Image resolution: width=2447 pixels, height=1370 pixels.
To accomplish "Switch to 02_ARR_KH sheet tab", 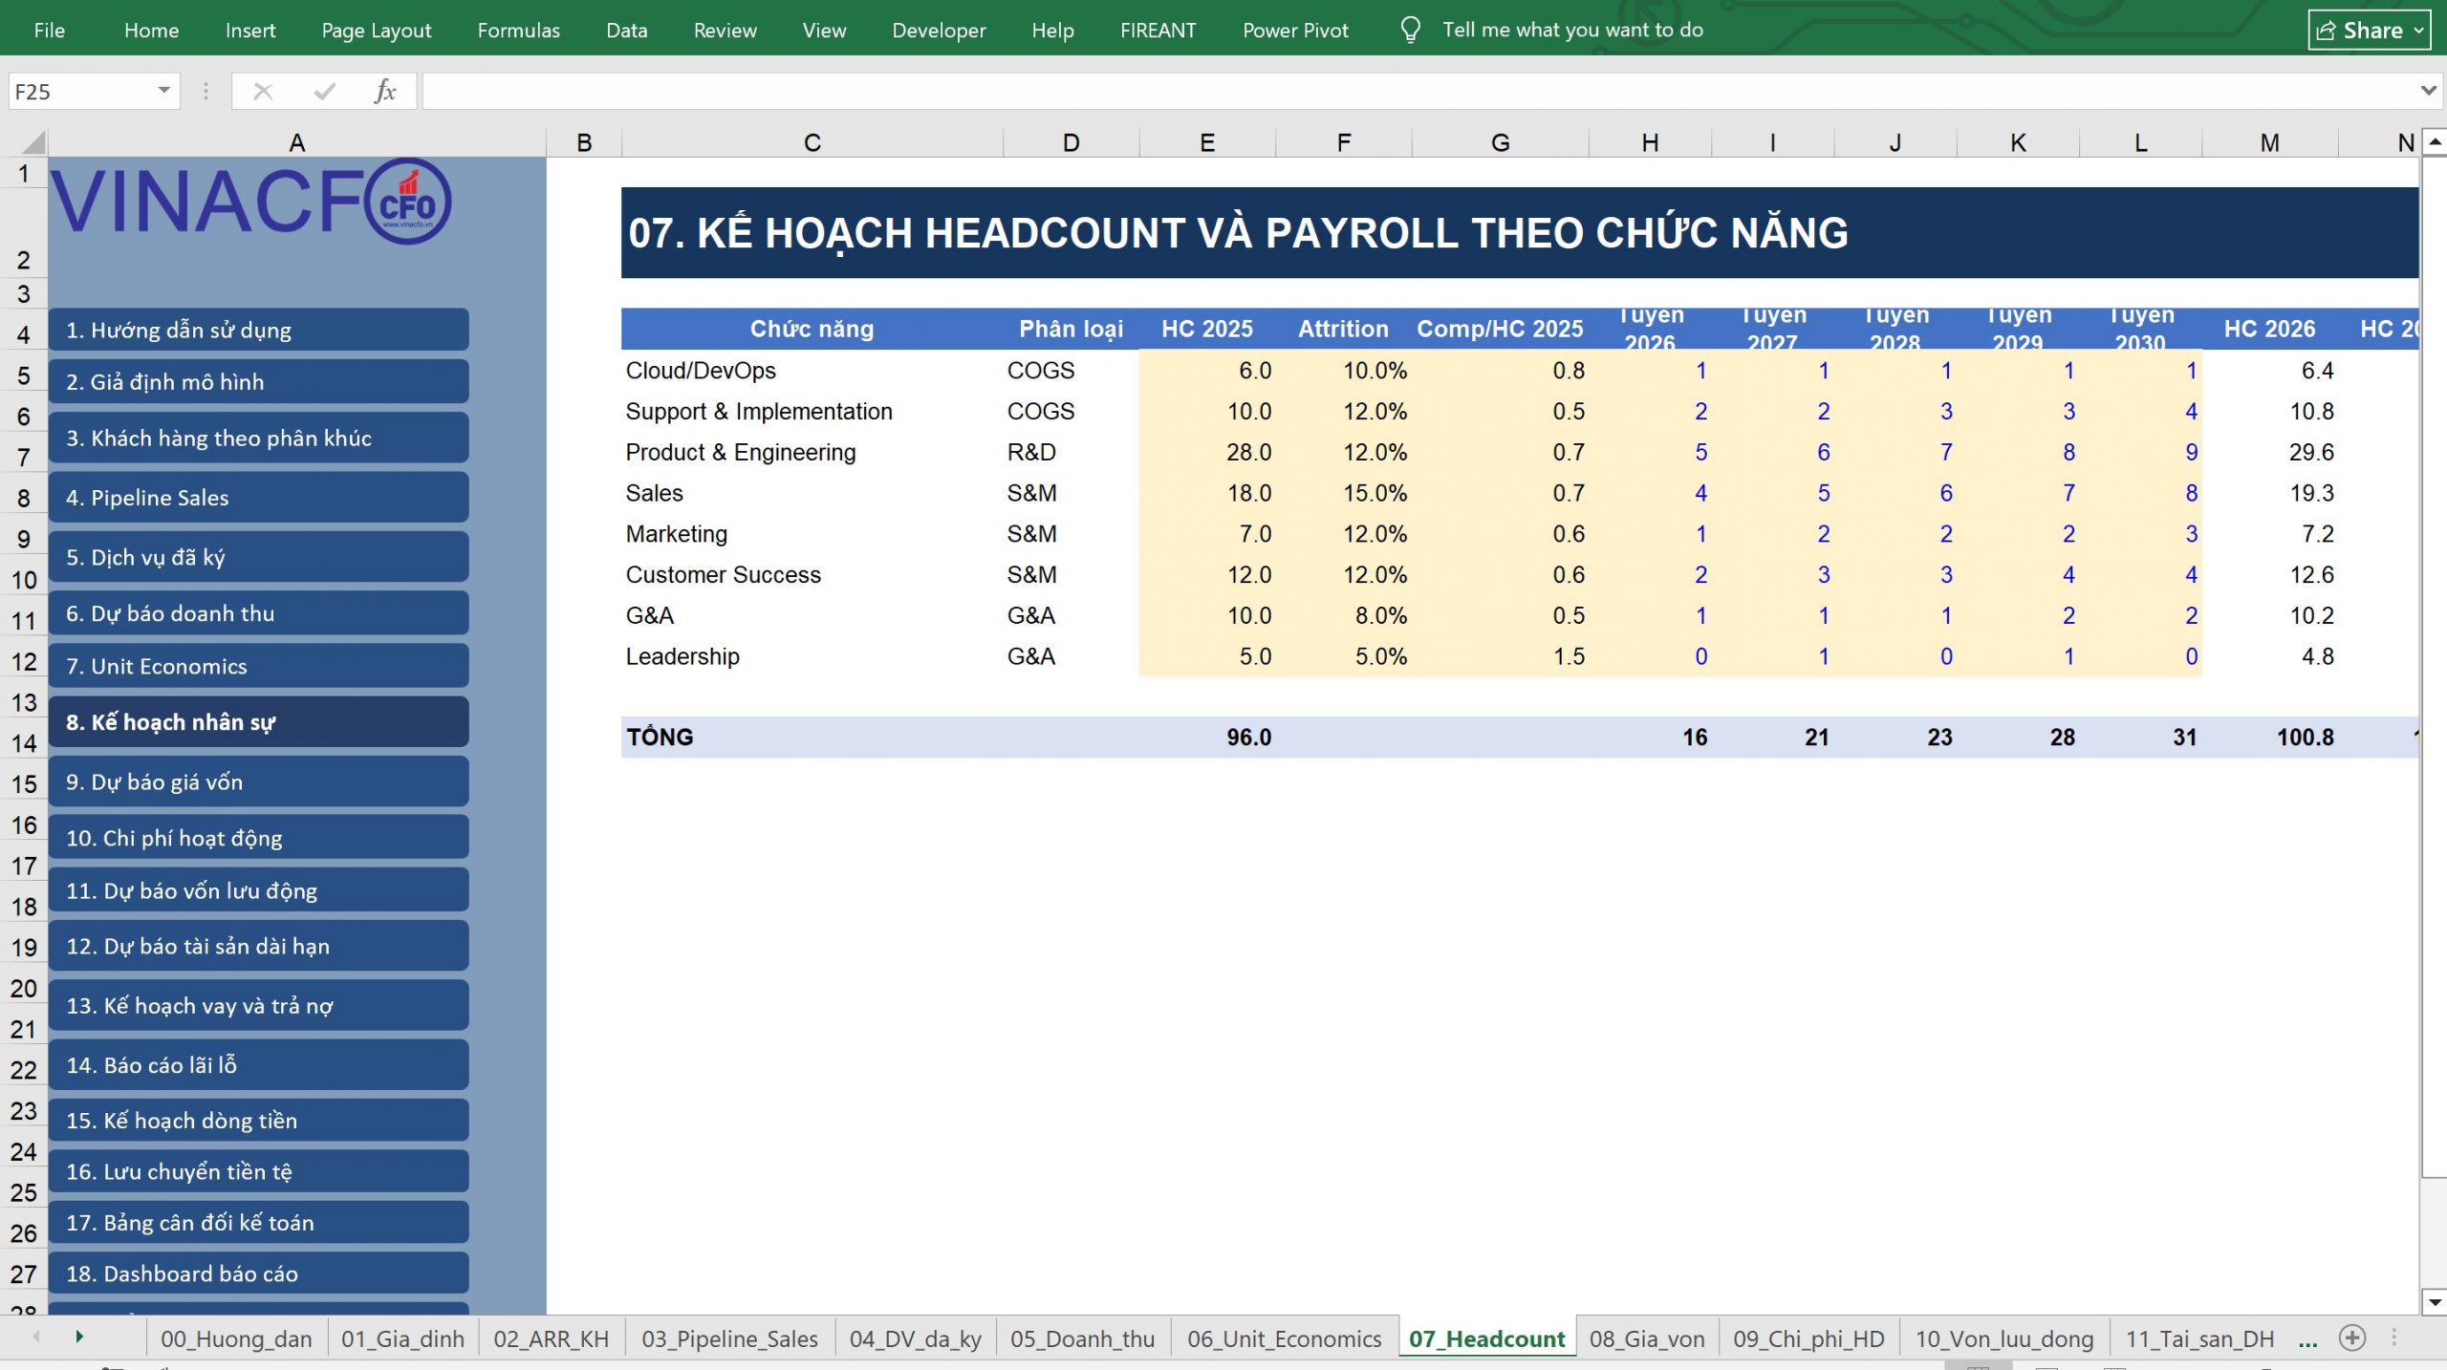I will 551,1338.
